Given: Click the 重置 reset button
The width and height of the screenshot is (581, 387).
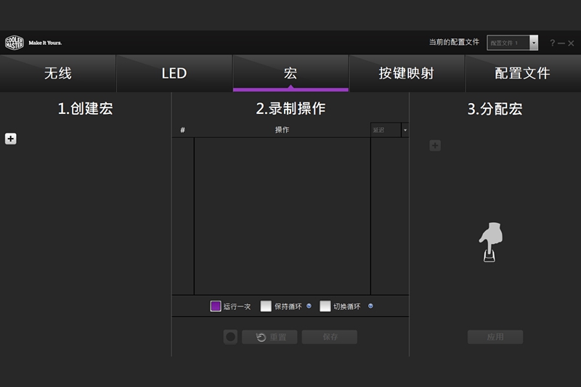Looking at the screenshot, I should (269, 337).
